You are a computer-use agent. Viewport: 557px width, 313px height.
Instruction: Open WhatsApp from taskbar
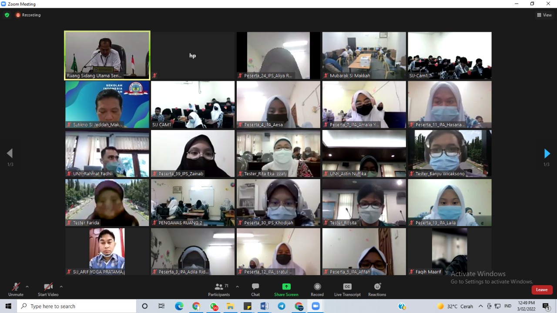pyautogui.click(x=213, y=306)
